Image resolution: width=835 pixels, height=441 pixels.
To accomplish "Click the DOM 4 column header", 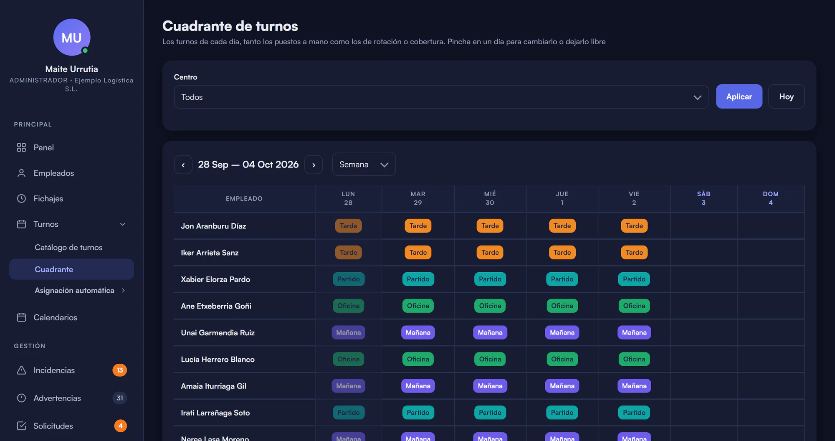I will [771, 198].
